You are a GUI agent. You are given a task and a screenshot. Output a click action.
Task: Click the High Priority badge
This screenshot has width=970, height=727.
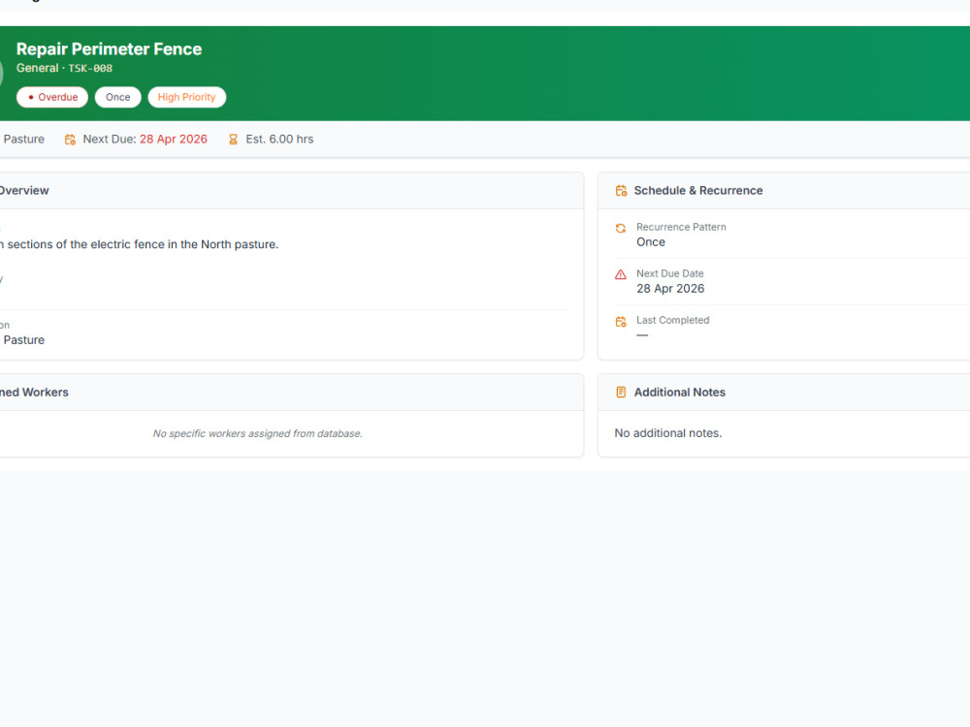186,97
